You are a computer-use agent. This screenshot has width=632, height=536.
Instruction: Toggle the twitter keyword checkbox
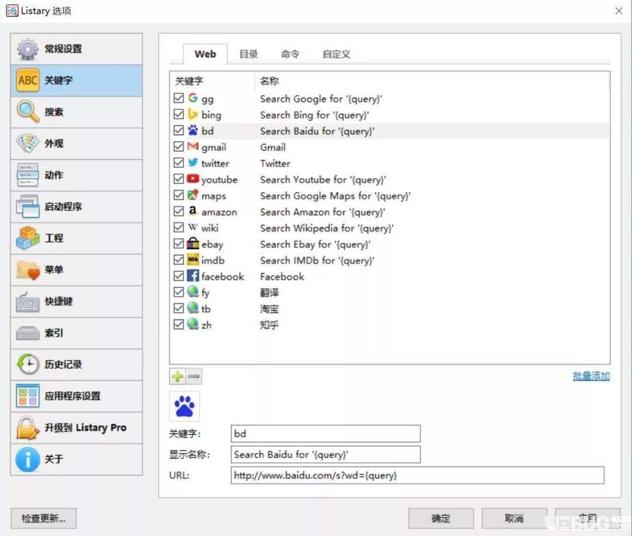(178, 162)
